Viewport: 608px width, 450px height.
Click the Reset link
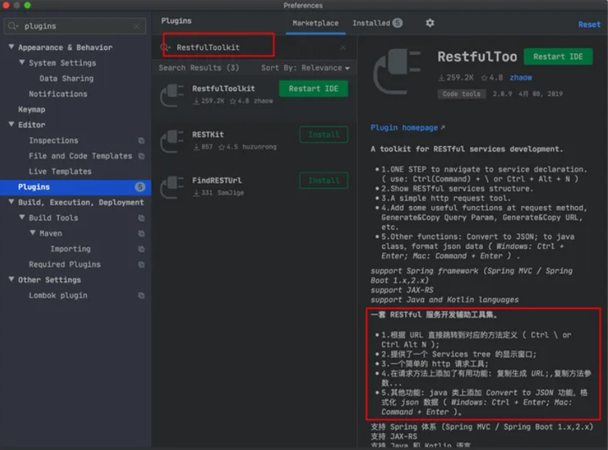point(589,24)
